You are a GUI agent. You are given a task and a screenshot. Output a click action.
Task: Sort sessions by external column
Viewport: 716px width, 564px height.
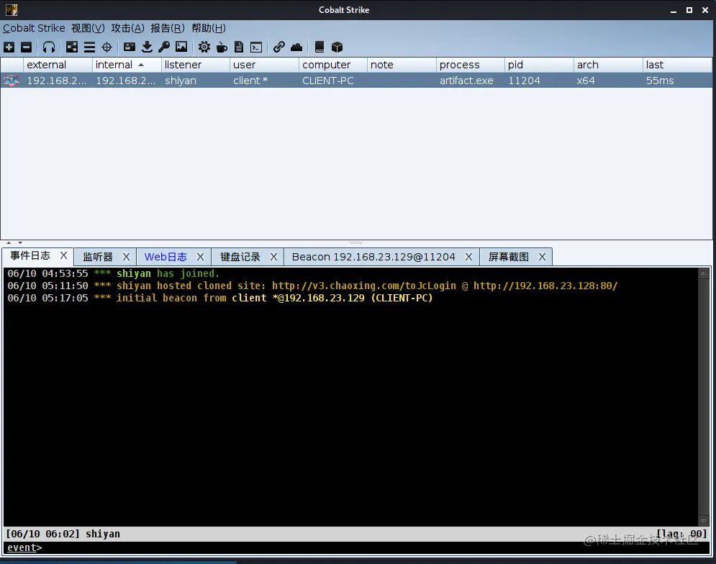point(58,65)
